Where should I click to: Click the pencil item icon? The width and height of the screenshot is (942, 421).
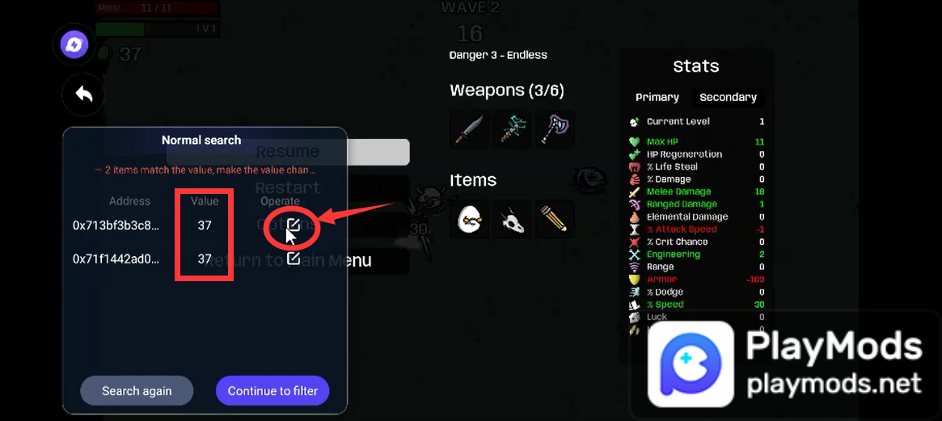point(555,219)
